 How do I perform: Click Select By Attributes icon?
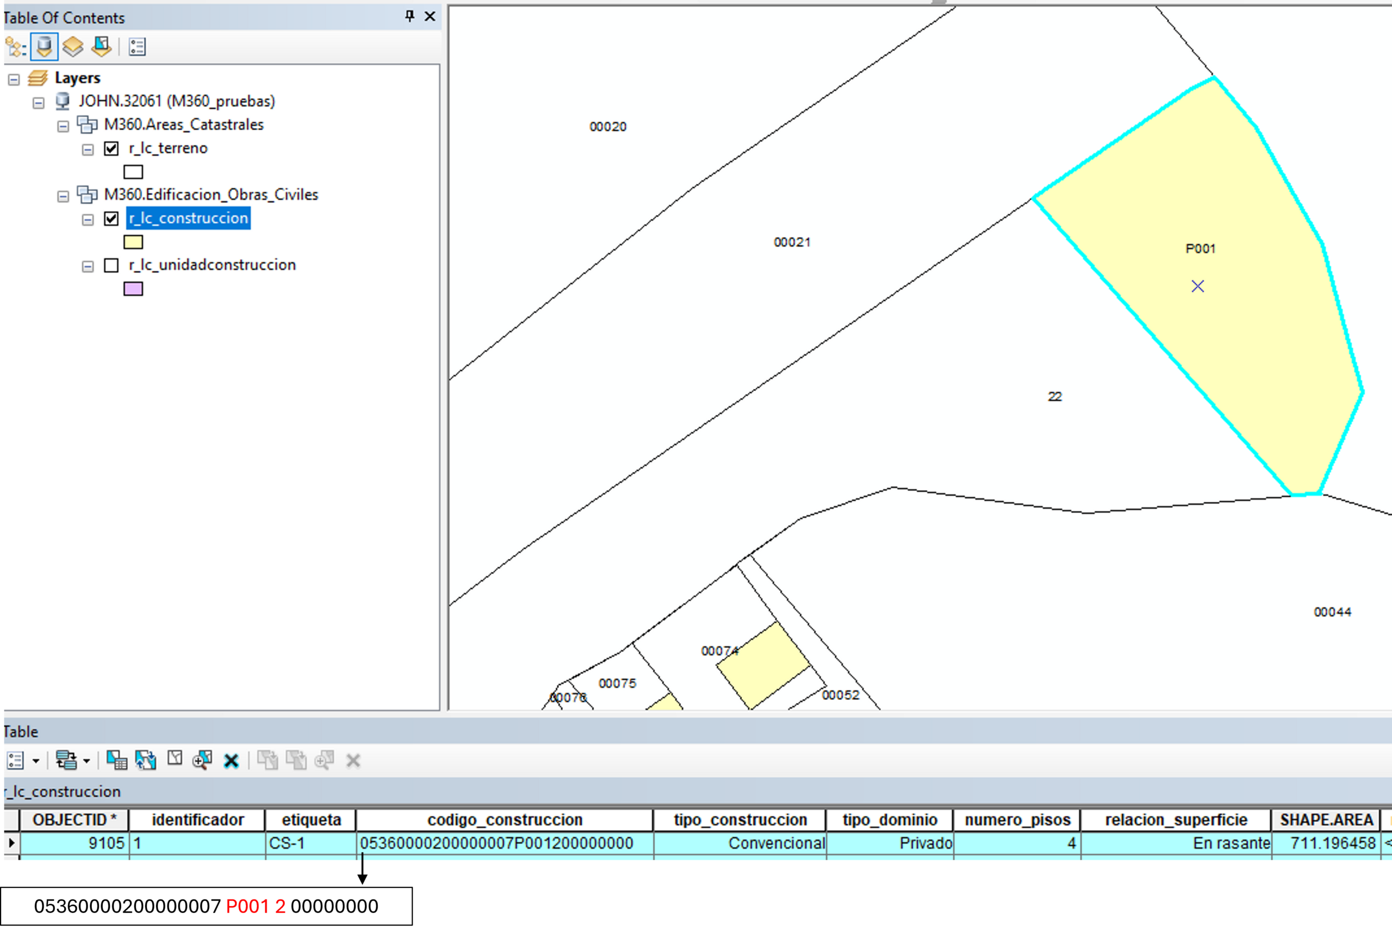point(116,760)
